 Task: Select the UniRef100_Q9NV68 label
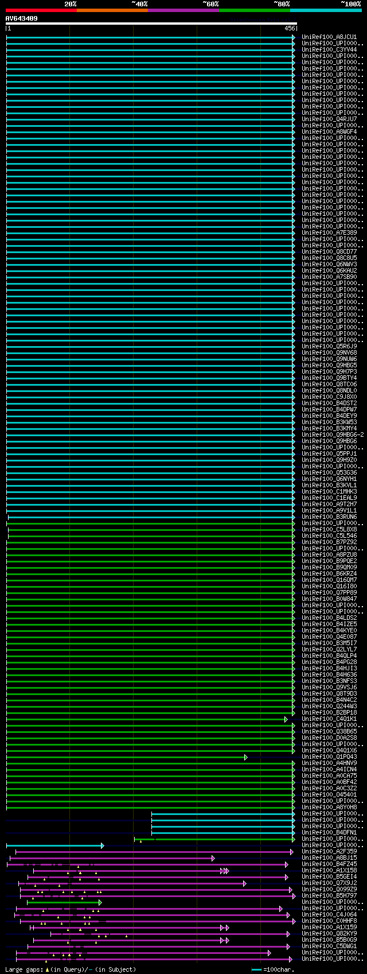pos(329,353)
